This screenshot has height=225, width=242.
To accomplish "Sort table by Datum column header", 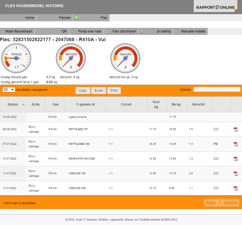I will click(13, 104).
